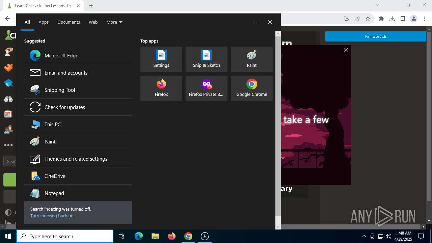Image resolution: width=432 pixels, height=243 pixels.
Task: Open Chrome extensions puzzle icon
Action: (381, 19)
